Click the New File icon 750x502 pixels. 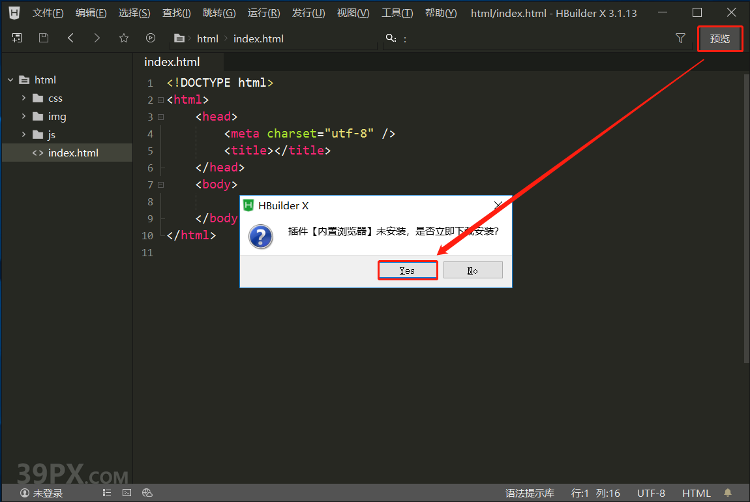coord(16,38)
